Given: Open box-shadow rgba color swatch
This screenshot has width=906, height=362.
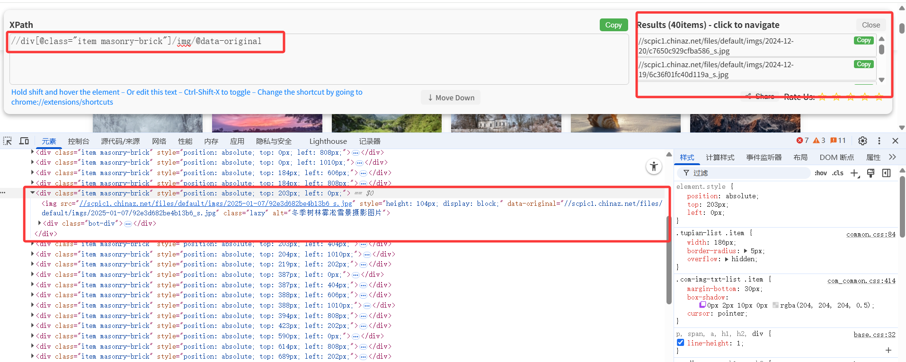Looking at the screenshot, I should point(775,305).
